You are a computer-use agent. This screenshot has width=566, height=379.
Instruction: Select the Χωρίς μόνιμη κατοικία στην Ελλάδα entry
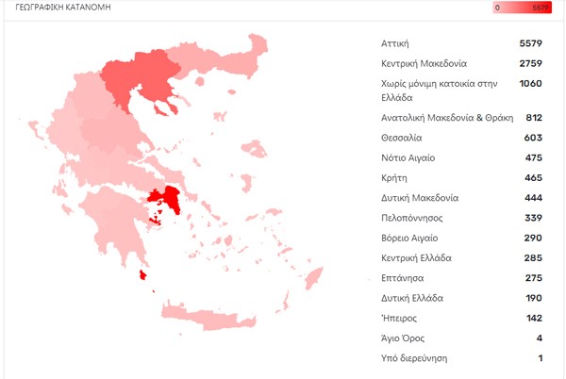[x=462, y=91]
